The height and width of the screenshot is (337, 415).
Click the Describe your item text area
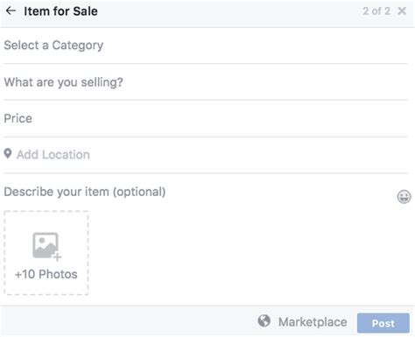[199, 192]
